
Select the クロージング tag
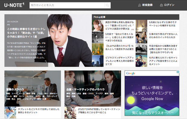pos(52,96)
